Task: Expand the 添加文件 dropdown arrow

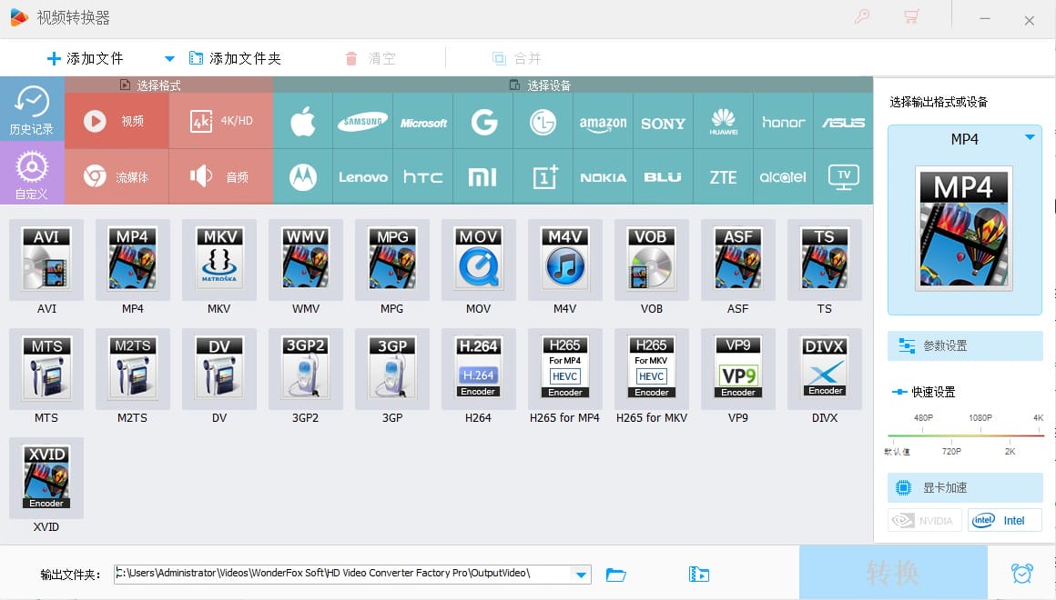Action: point(169,58)
